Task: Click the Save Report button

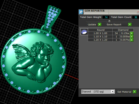Action: pyautogui.click(x=117, y=25)
